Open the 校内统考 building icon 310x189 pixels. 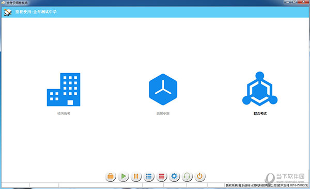(x=64, y=90)
